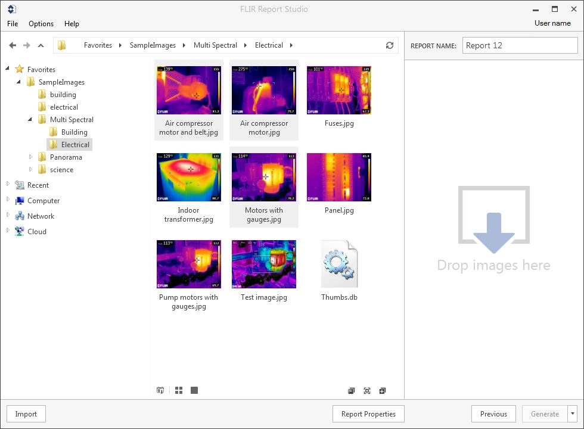The height and width of the screenshot is (429, 584).
Task: Click the Import button
Action: pyautogui.click(x=26, y=414)
